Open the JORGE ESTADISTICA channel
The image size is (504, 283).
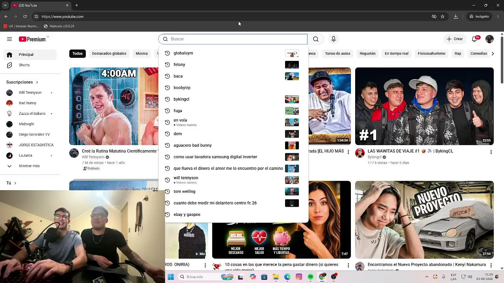coord(31,145)
